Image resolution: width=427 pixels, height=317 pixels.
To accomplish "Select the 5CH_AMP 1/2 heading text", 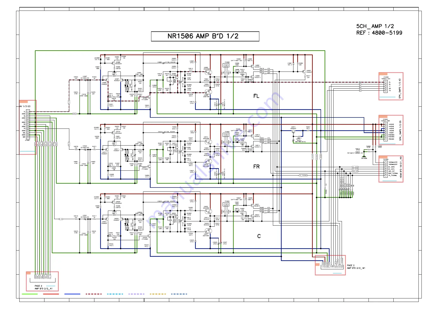I will click(375, 26).
